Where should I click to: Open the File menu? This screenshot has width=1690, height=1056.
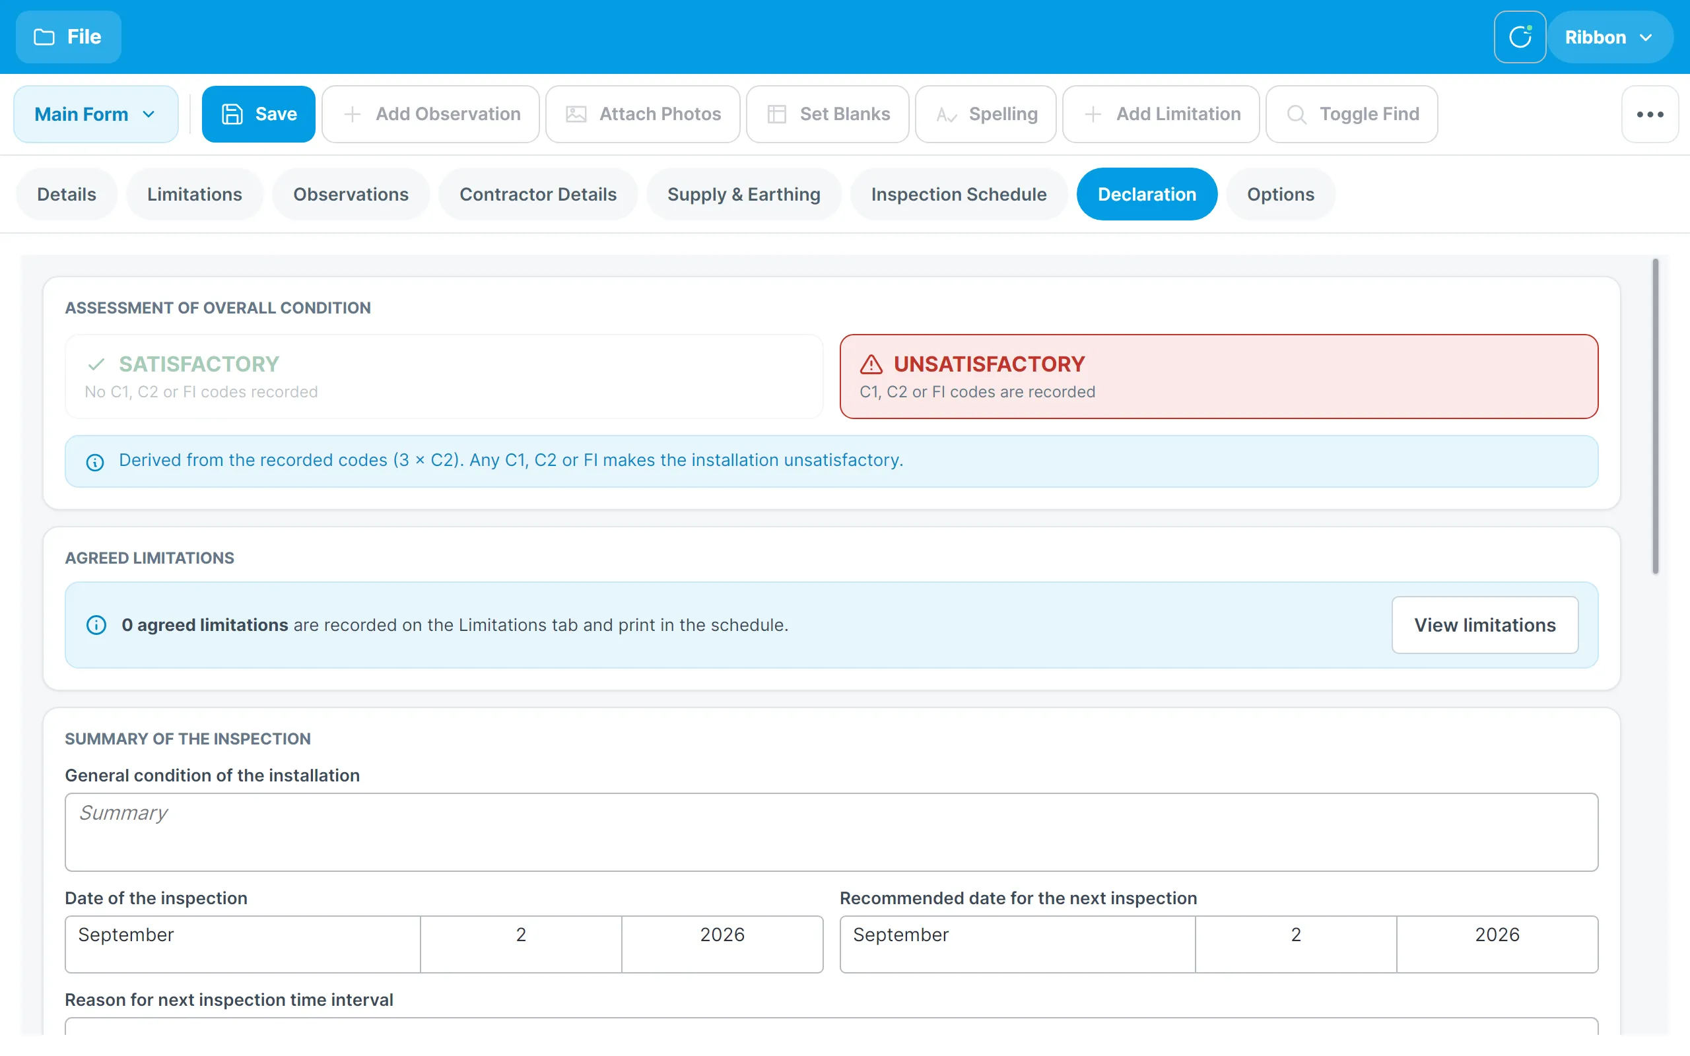click(x=69, y=37)
